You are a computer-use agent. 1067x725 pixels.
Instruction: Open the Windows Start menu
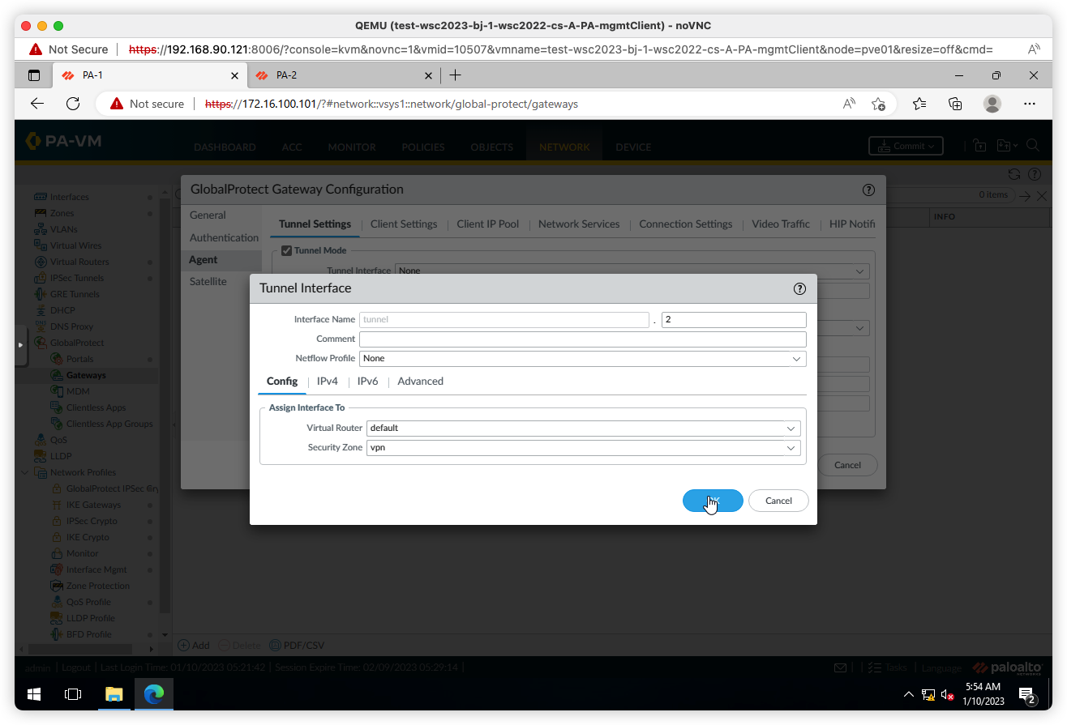[34, 694]
